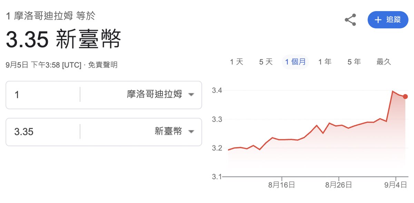Image resolution: width=414 pixels, height=203 pixels.
Task: Click the plus icon on 追蹤 button
Action: pos(378,20)
